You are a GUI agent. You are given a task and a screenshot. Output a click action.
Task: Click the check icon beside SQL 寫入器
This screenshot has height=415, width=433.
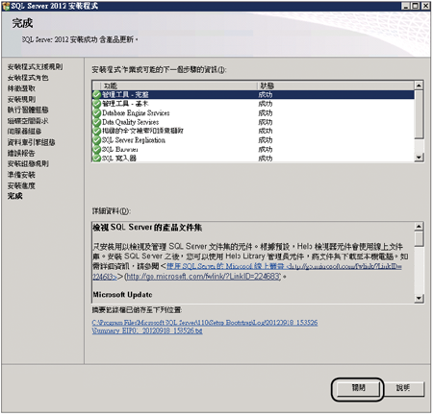(96, 159)
